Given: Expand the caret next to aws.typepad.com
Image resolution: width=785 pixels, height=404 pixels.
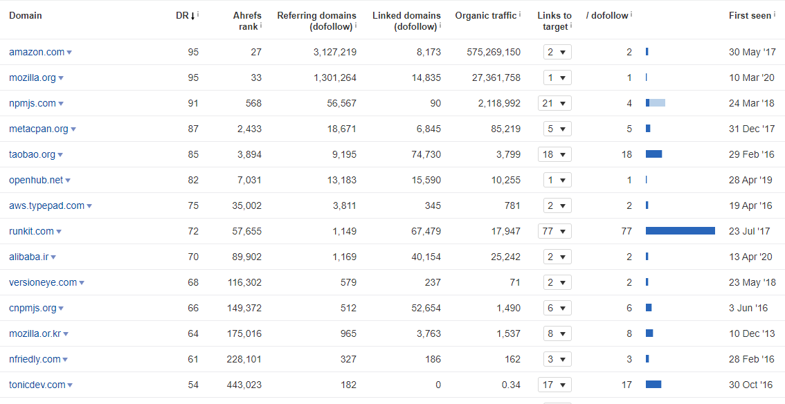Looking at the screenshot, I should click(x=89, y=206).
